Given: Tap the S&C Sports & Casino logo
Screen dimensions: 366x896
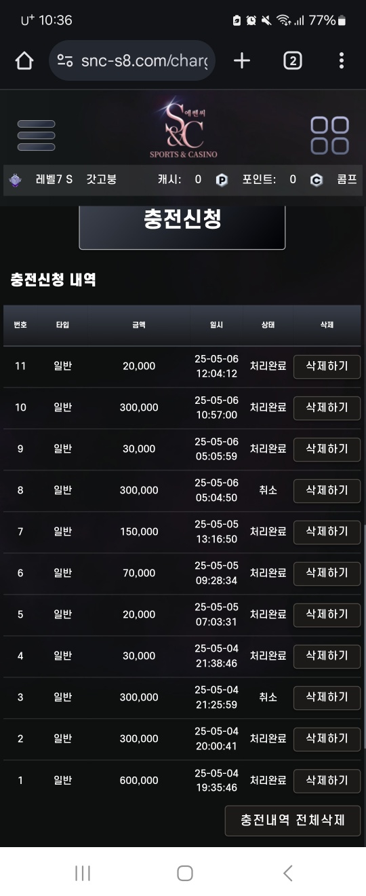Looking at the screenshot, I should [x=183, y=127].
